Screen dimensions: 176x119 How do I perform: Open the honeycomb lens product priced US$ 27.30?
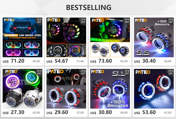(x=23, y=89)
